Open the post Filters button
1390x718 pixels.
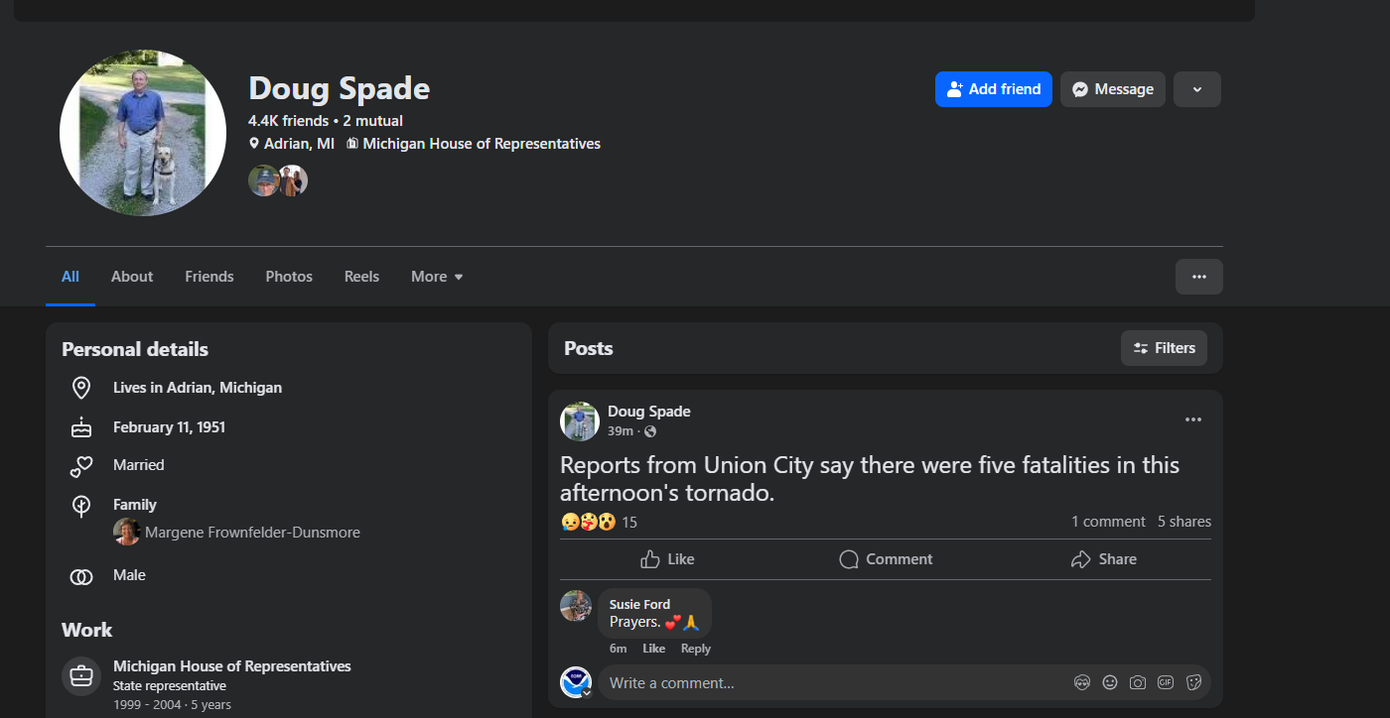[x=1164, y=348]
